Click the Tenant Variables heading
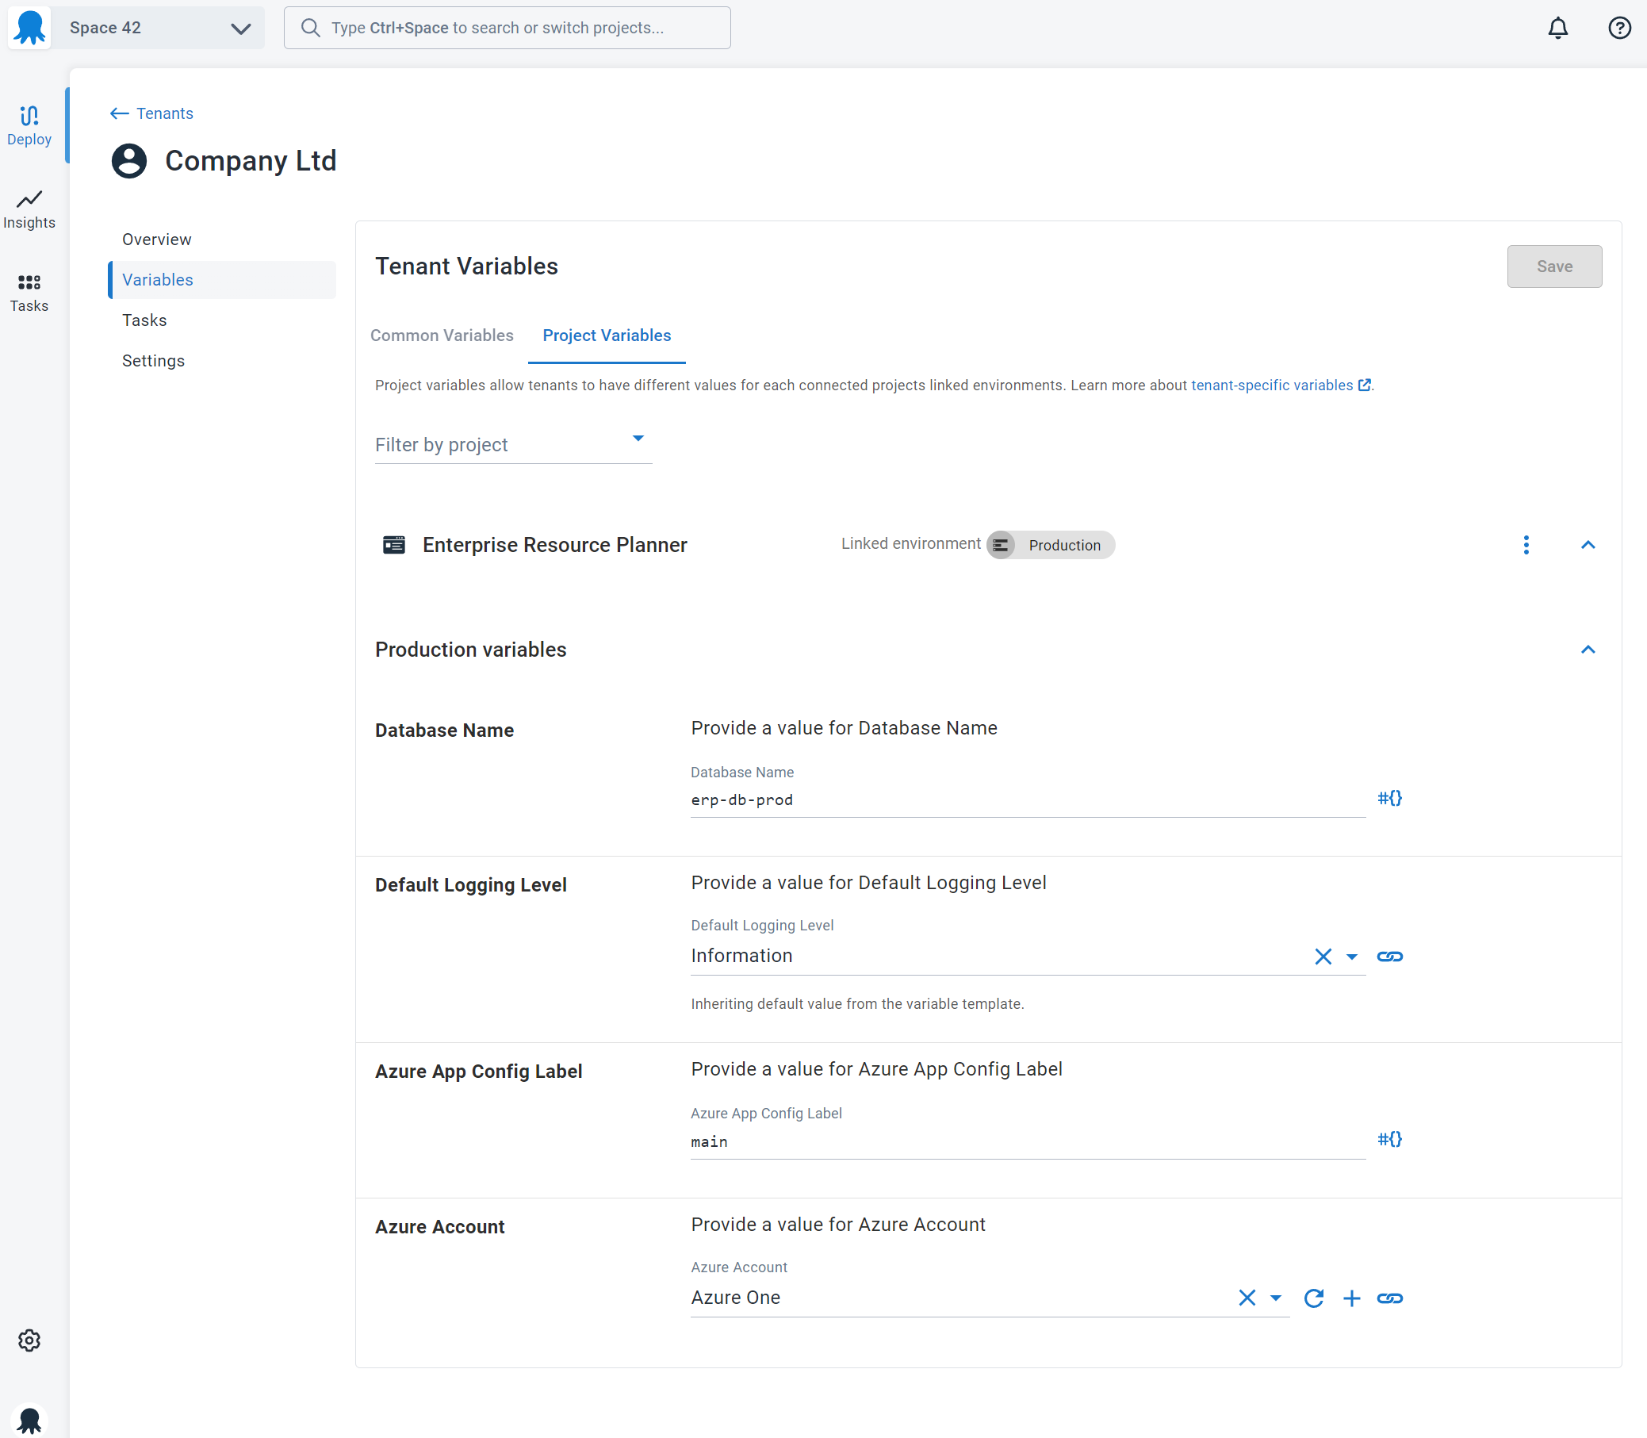 tap(466, 267)
